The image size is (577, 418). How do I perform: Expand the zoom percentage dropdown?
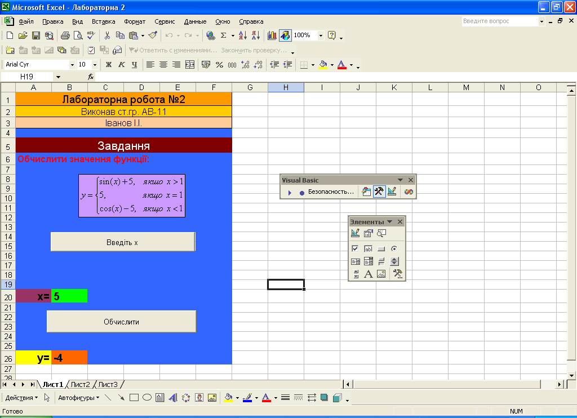(321, 35)
